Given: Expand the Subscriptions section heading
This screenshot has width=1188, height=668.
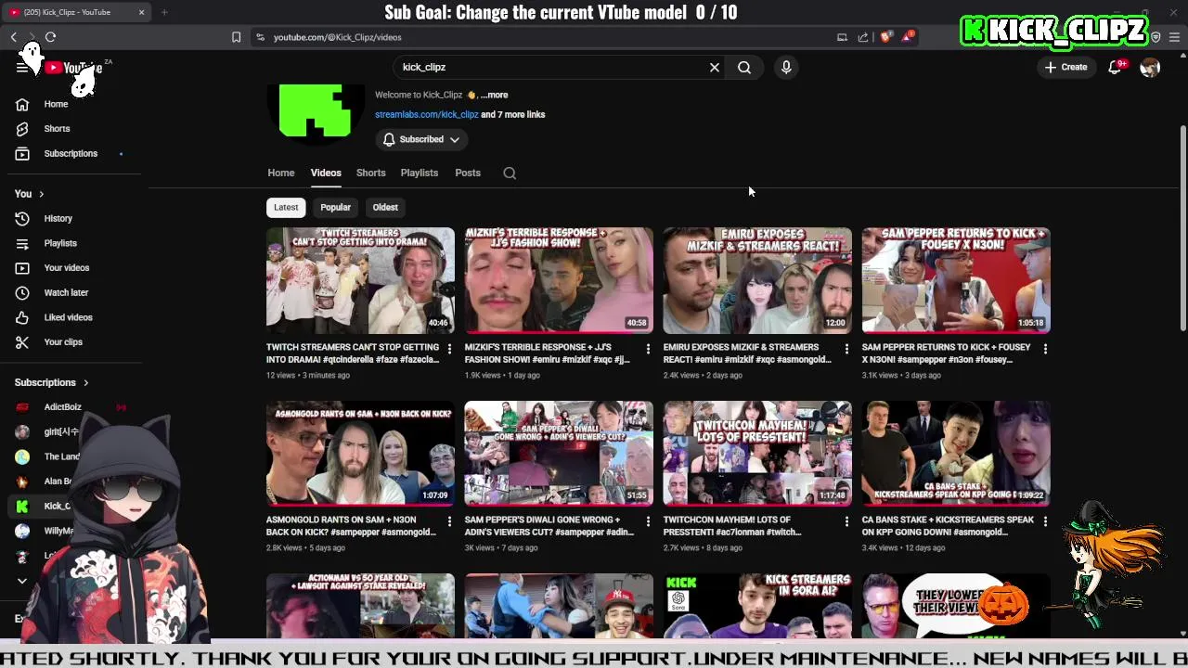Looking at the screenshot, I should [x=52, y=382].
